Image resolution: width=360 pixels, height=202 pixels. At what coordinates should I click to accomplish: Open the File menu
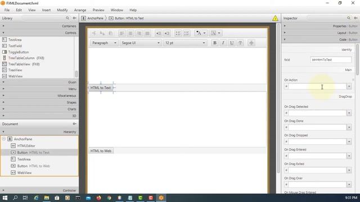[7, 10]
